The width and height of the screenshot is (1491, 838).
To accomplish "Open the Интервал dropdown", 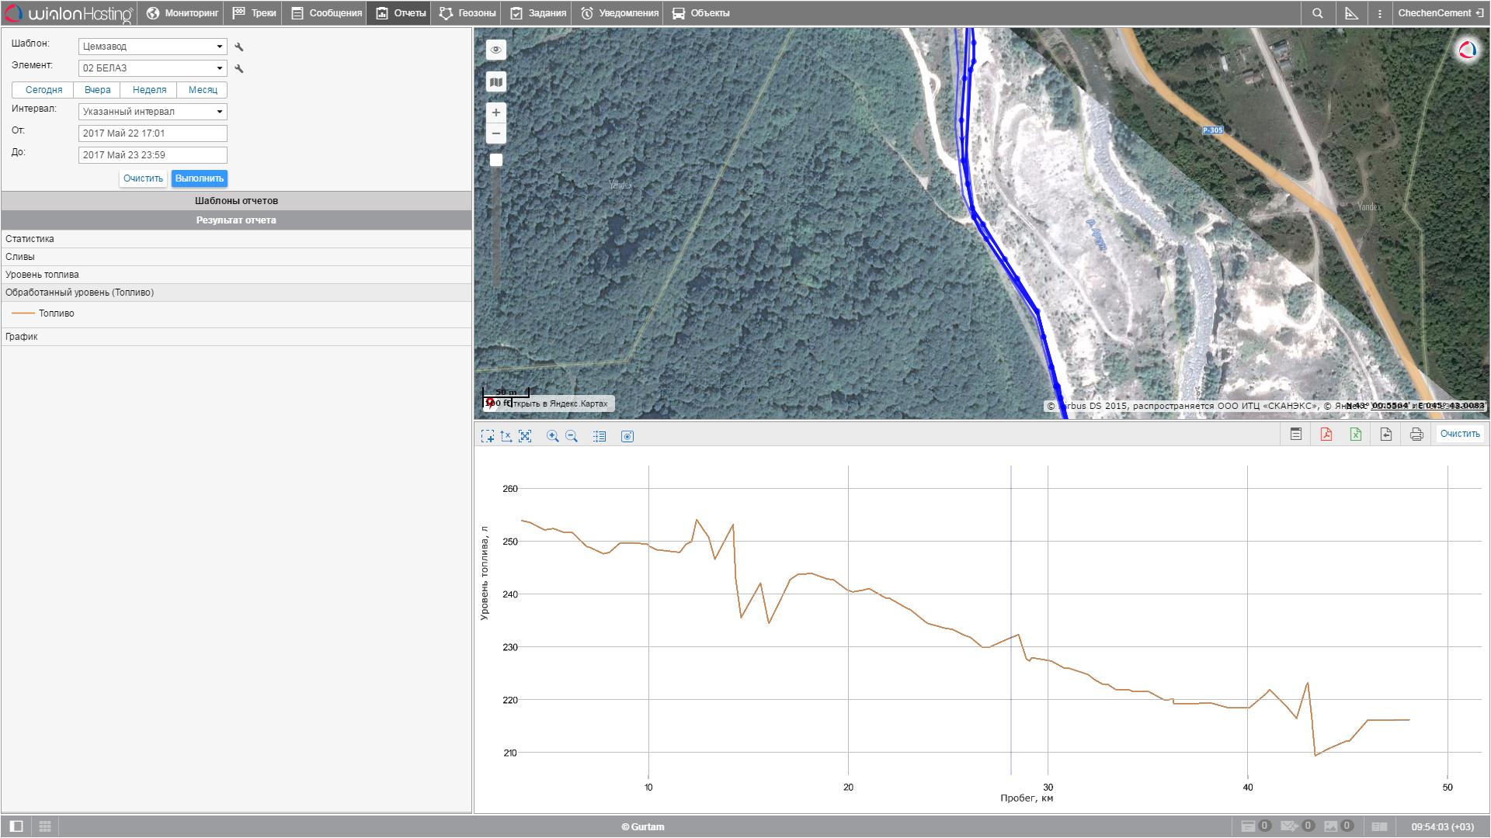I will point(152,112).
